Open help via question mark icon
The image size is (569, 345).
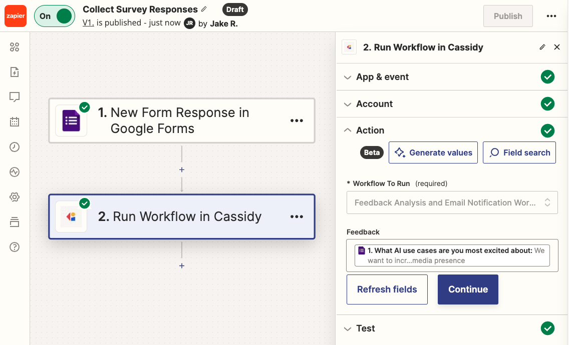point(15,247)
